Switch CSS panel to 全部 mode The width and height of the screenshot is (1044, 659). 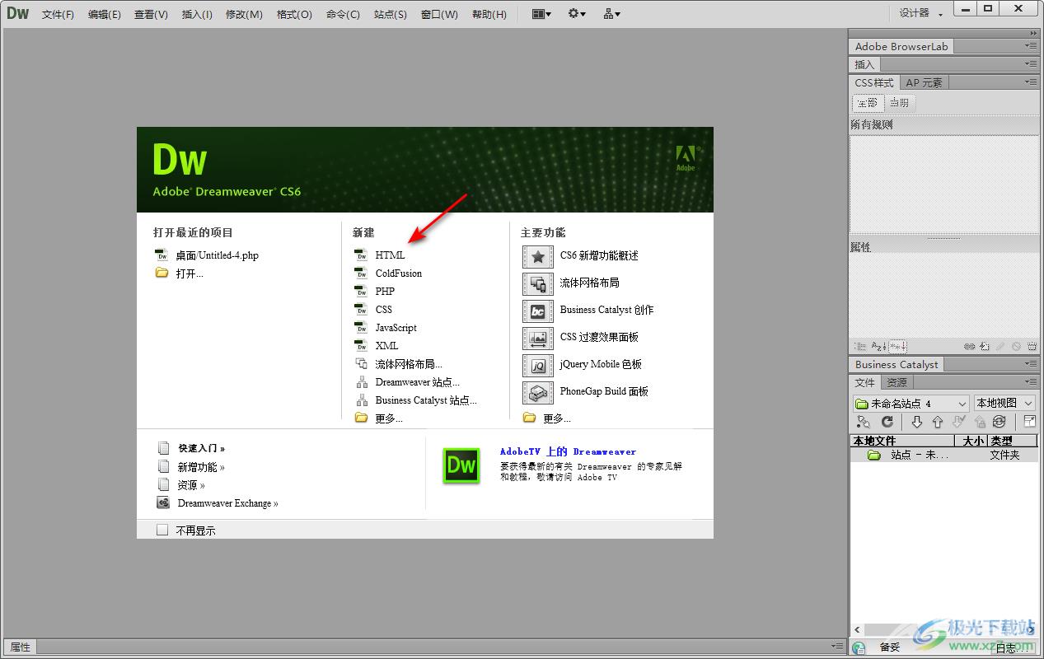(x=868, y=103)
